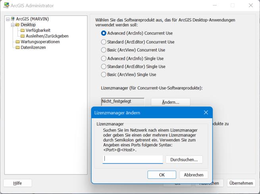Click the license manager host input field

click(133, 159)
